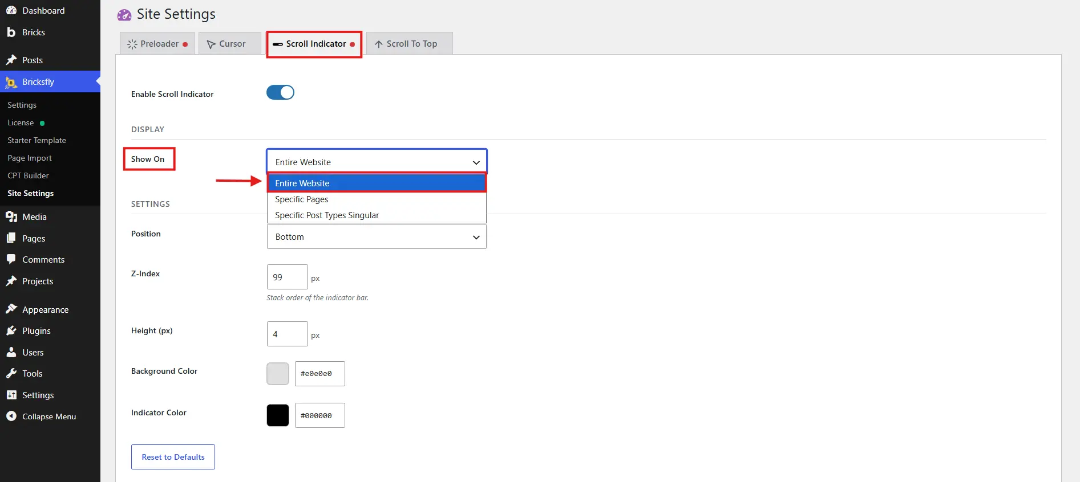
Task: Click the Z-Index input field
Action: 288,277
